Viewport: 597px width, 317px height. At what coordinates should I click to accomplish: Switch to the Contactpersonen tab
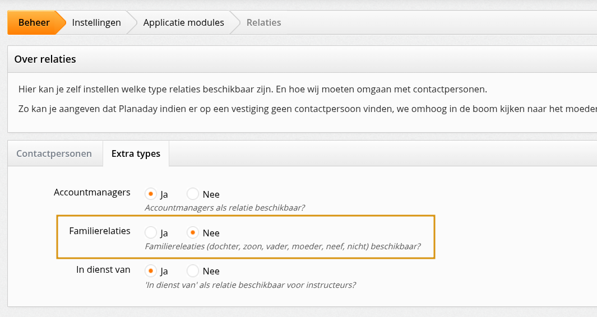pos(54,153)
